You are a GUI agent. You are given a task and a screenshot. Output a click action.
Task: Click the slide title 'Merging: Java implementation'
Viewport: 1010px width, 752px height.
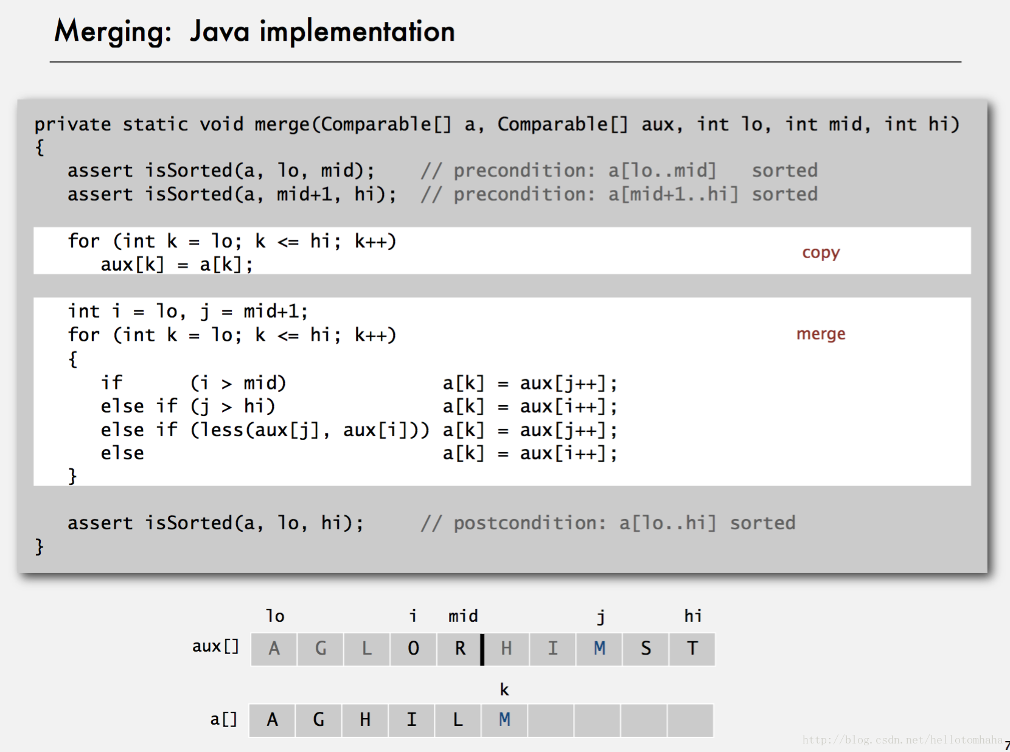(x=254, y=32)
